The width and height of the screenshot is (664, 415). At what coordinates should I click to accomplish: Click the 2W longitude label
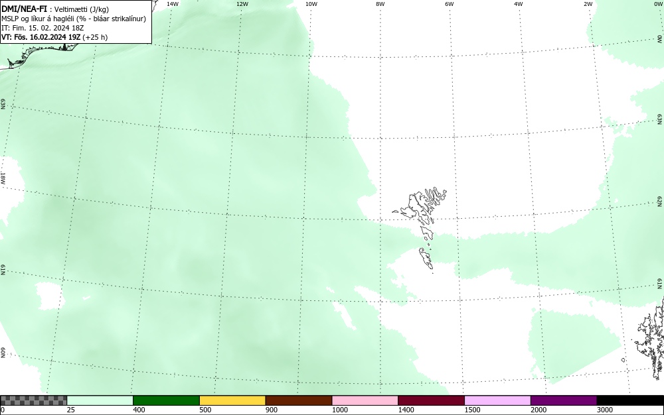(588, 4)
